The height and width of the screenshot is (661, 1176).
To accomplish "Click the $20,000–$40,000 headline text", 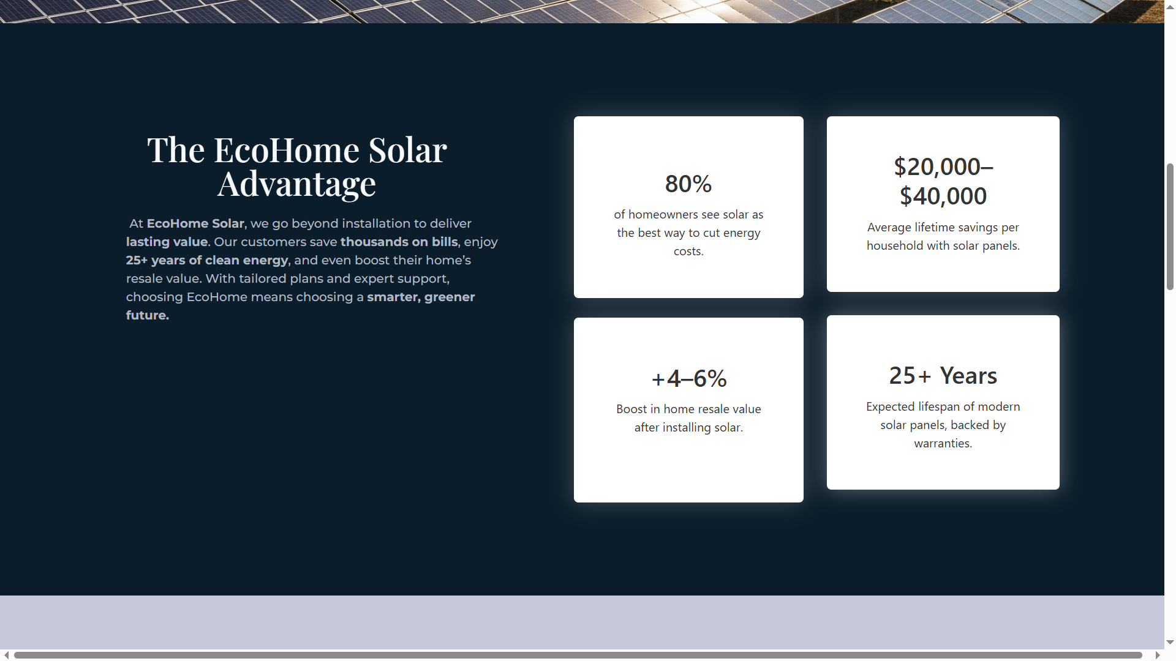I will pos(943,181).
